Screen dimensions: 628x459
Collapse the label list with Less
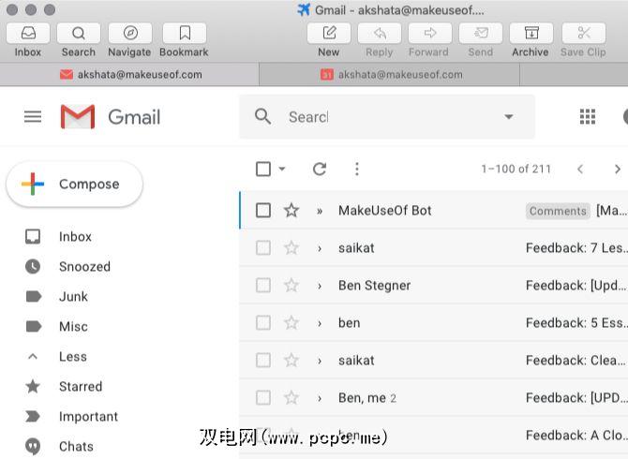[72, 357]
